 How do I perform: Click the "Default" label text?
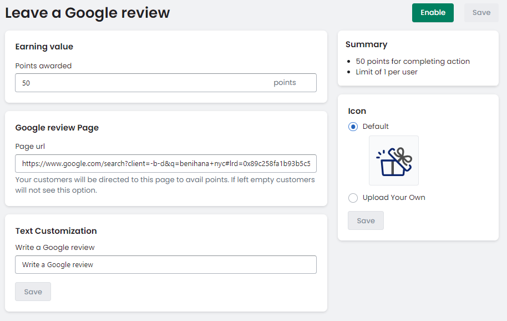376,127
